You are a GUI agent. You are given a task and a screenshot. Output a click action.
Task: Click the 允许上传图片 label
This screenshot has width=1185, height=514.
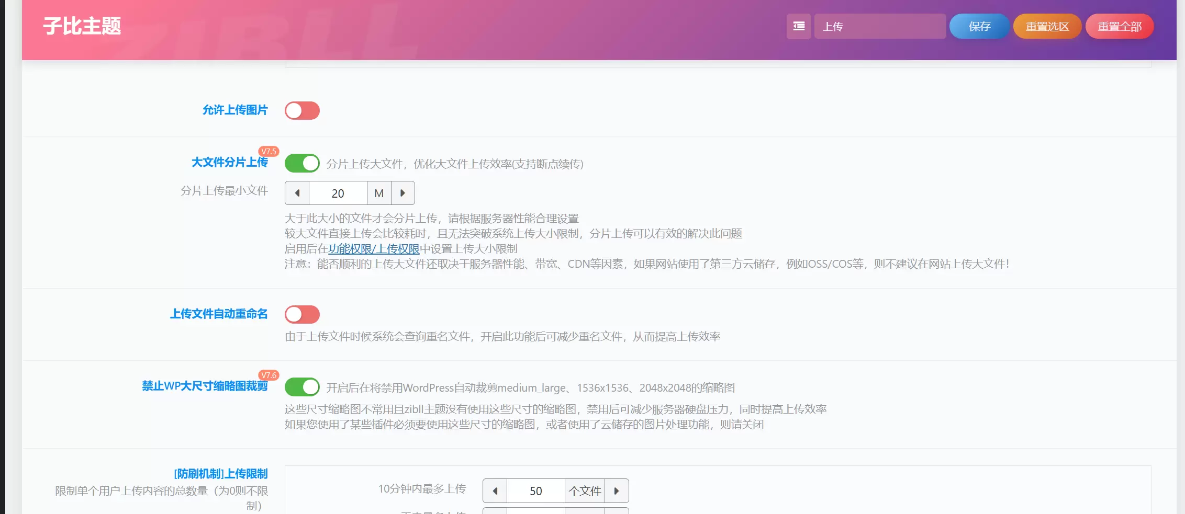tap(235, 110)
